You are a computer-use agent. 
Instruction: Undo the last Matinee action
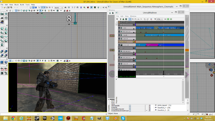point(145,19)
